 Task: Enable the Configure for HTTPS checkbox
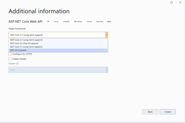tap(10, 54)
